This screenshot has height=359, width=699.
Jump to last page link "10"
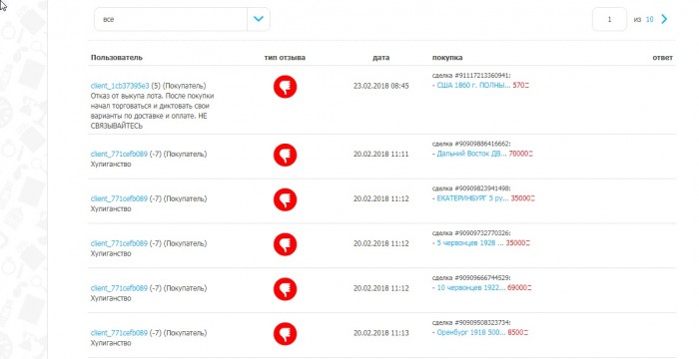[x=649, y=19]
